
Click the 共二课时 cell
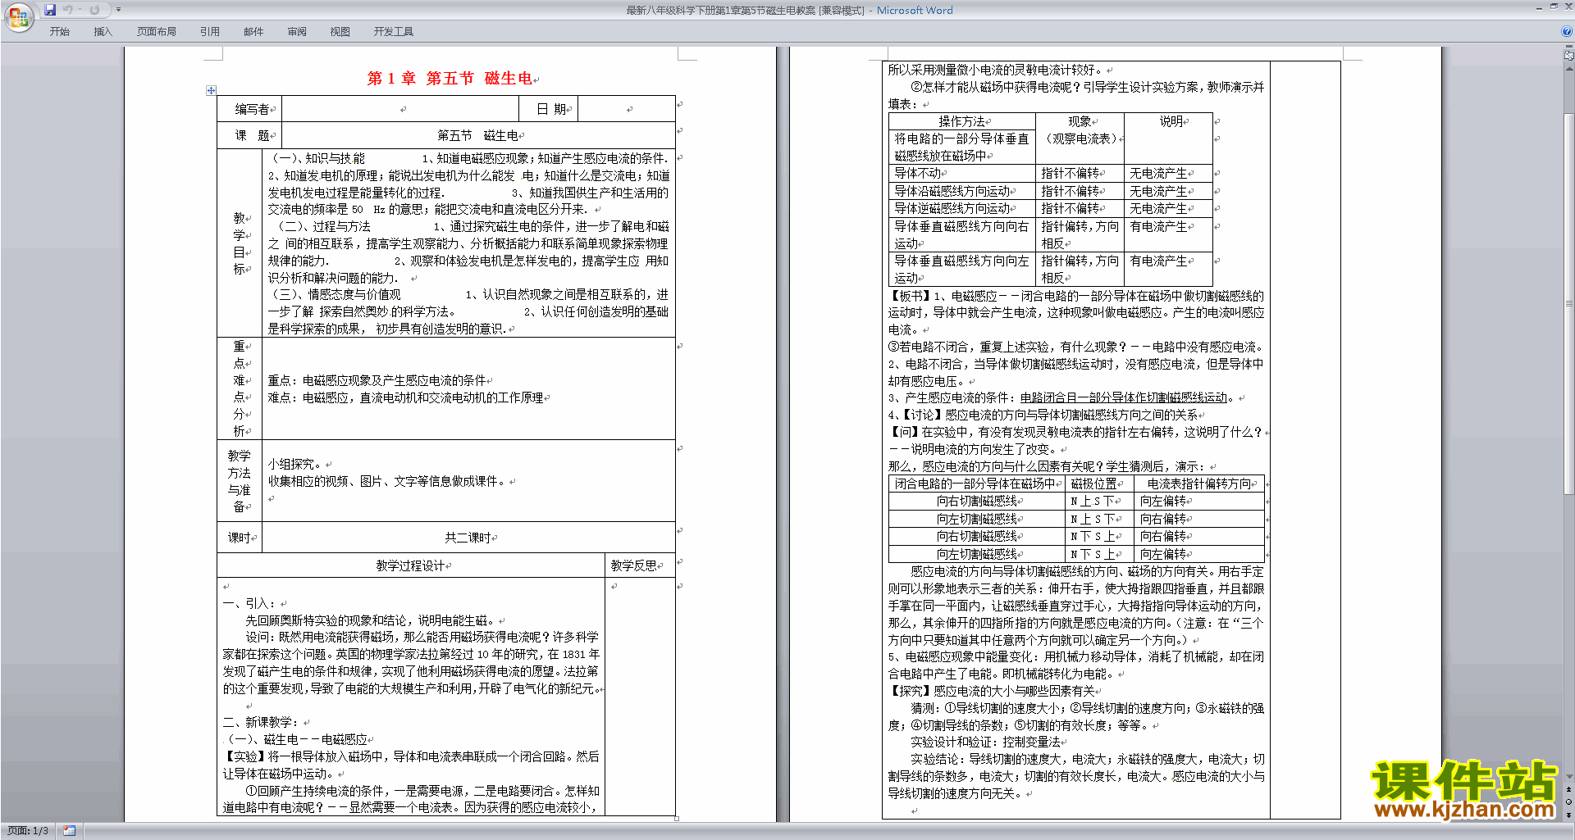pyautogui.click(x=468, y=538)
